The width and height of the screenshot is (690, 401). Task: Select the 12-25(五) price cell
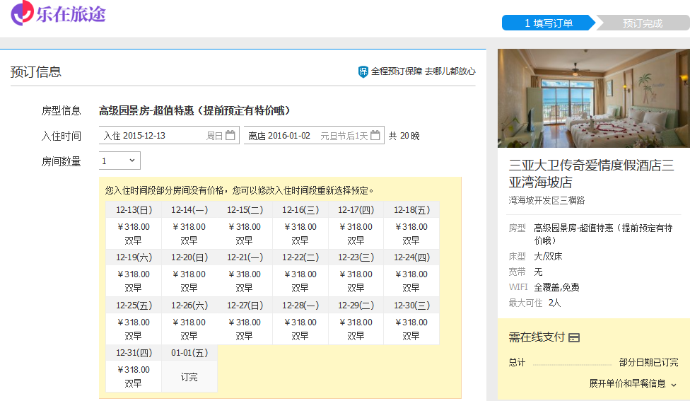(x=133, y=329)
